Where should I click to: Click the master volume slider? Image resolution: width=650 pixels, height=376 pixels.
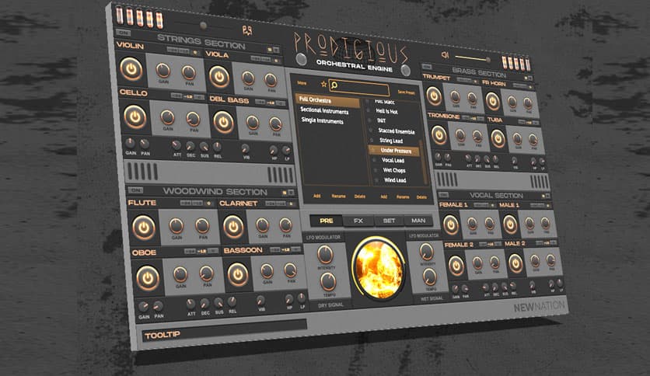pyautogui.click(x=472, y=58)
